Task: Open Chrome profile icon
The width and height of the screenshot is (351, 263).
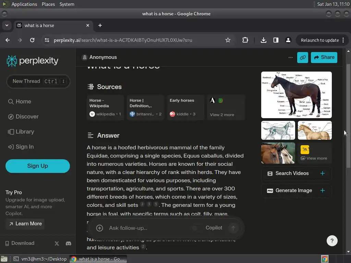Action: pyautogui.click(x=288, y=40)
